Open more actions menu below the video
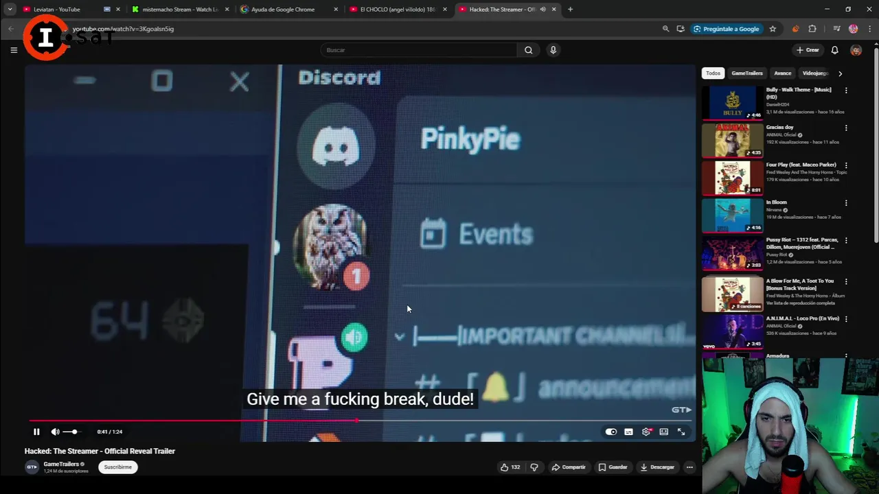This screenshot has height=494, width=879. (x=689, y=467)
